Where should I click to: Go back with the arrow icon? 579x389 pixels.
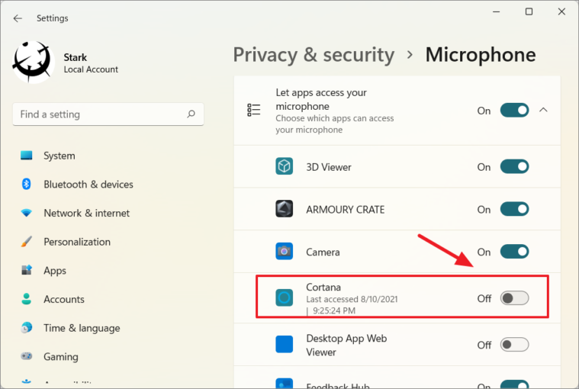(18, 18)
